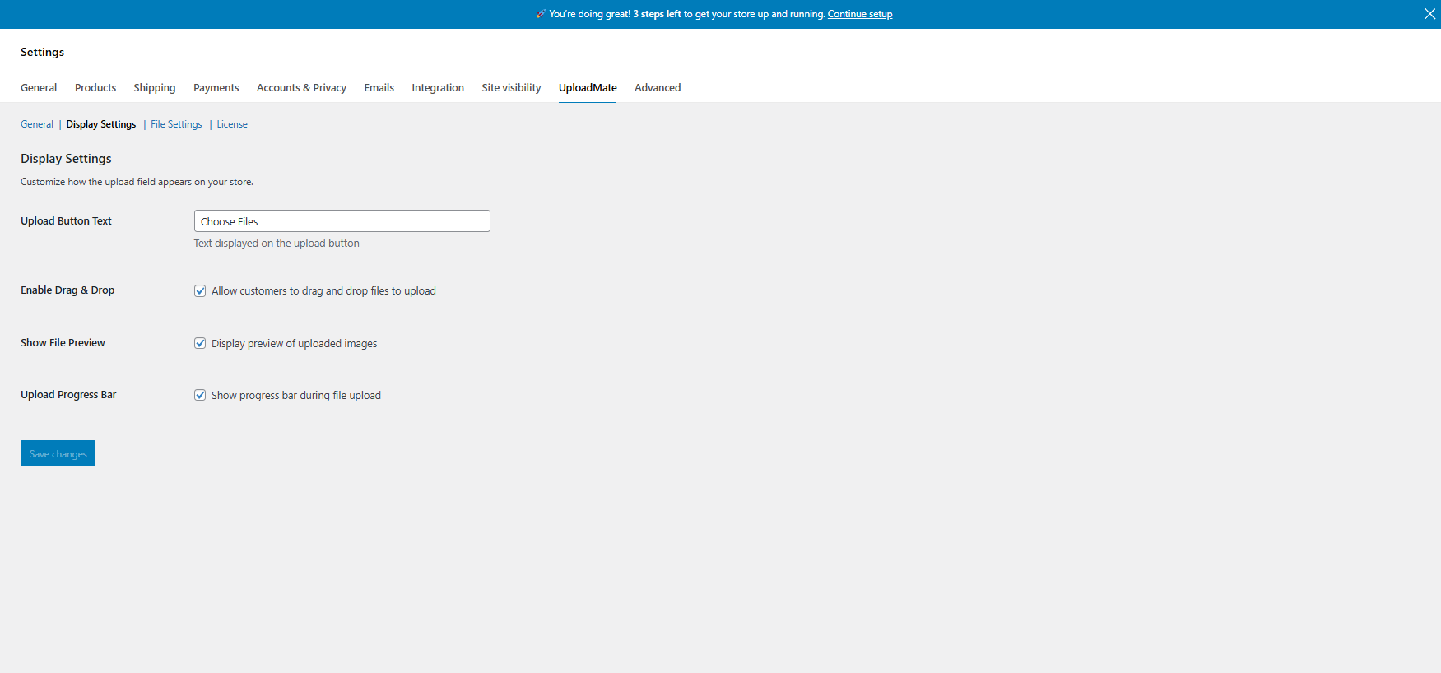Disable Show progress bar during file upload
Image resolution: width=1441 pixels, height=673 pixels.
[x=200, y=395]
